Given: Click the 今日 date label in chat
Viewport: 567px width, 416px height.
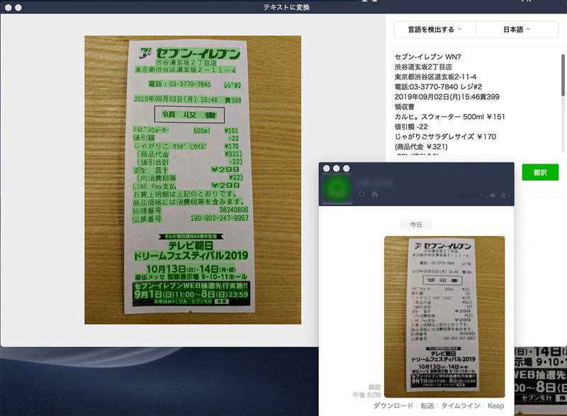Looking at the screenshot, I should pos(416,225).
